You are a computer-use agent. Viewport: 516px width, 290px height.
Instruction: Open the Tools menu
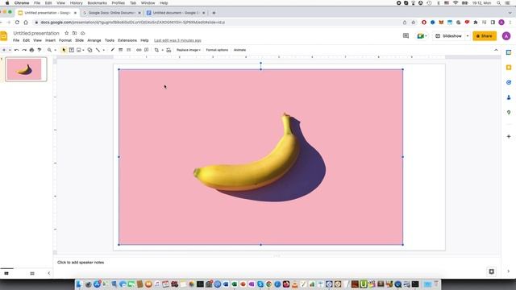110,40
